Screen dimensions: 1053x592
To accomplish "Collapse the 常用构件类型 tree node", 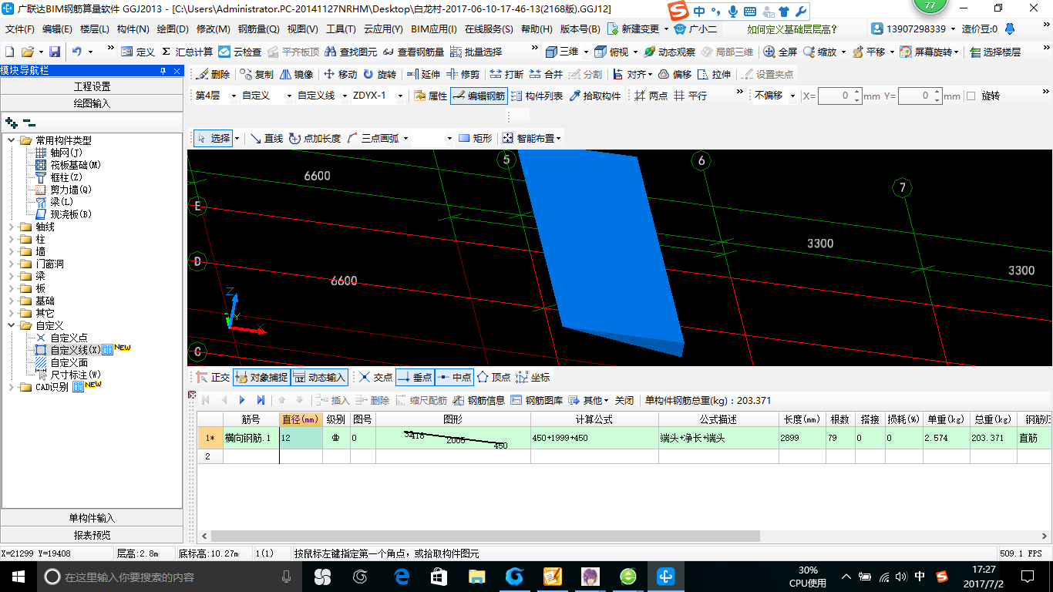I will [x=11, y=140].
